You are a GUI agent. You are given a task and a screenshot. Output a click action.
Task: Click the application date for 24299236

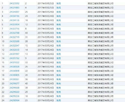46,96
